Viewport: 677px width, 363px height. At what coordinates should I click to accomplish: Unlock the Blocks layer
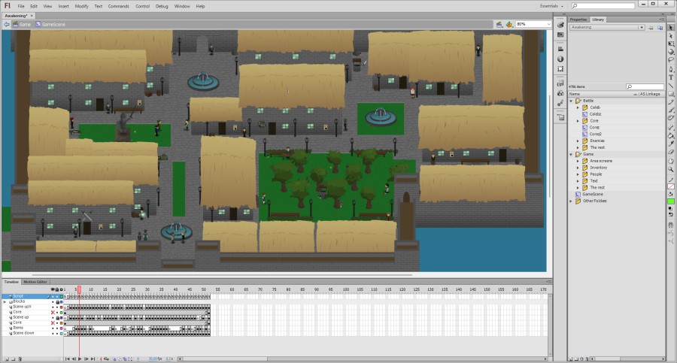[57, 301]
